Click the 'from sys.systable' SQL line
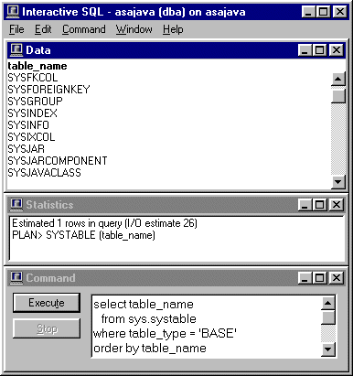 149,319
